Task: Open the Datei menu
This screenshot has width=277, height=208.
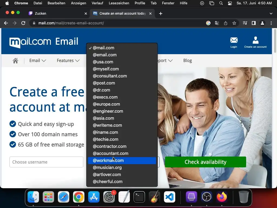Action: [x=38, y=3]
